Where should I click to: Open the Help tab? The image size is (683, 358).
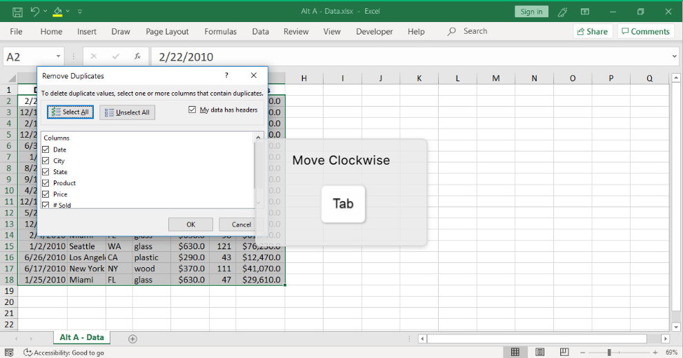(416, 31)
